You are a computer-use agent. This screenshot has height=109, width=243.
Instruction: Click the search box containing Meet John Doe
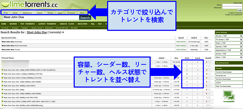pos(41,17)
